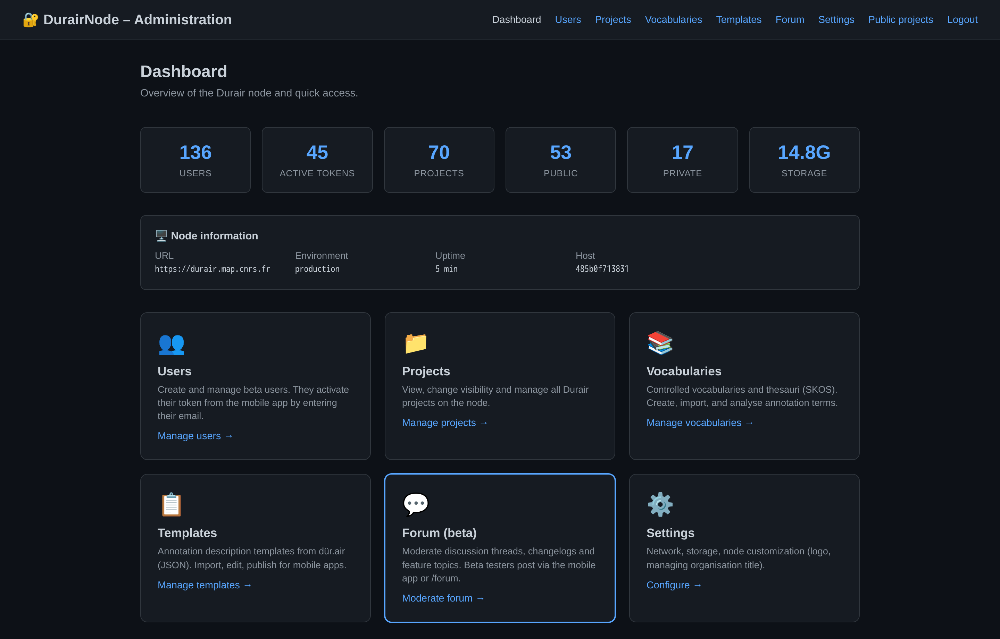Viewport: 1000px width, 639px height.
Task: Open Vocabularies in the top navigation
Action: 673,19
